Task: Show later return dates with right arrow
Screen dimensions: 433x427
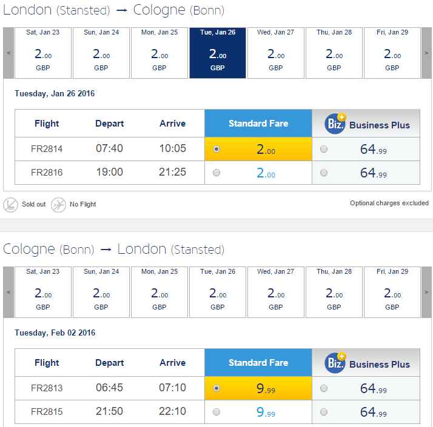Action: [426, 292]
